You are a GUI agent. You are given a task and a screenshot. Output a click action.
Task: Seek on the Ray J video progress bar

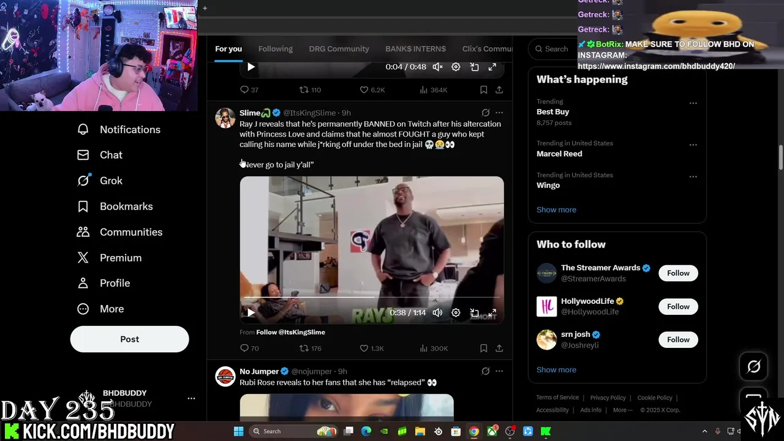point(372,298)
